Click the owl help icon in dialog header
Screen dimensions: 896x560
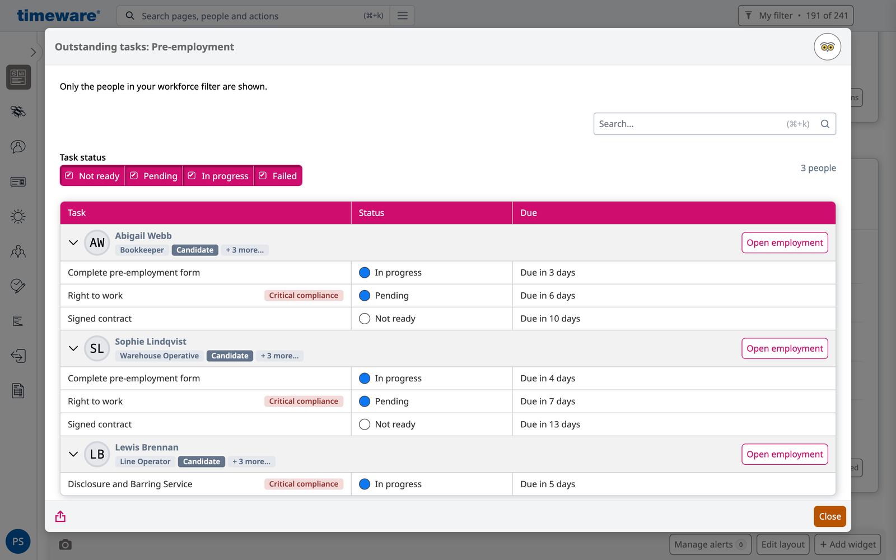[x=827, y=47]
